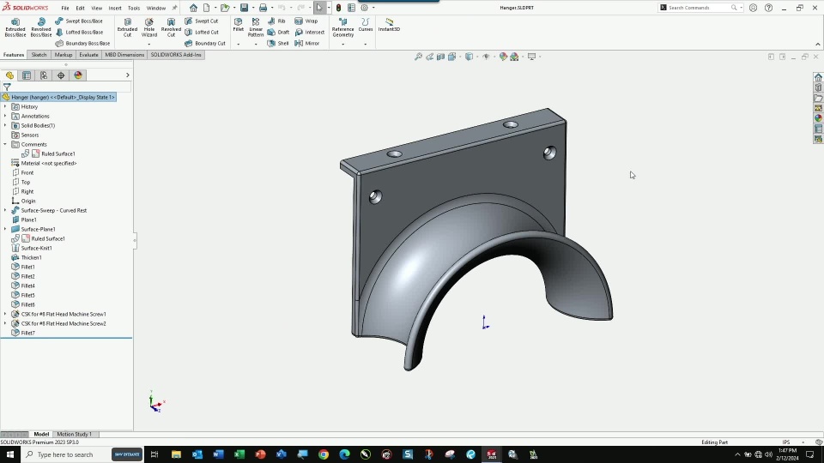The height and width of the screenshot is (463, 824).
Task: Open the Insert menu
Action: tap(115, 8)
